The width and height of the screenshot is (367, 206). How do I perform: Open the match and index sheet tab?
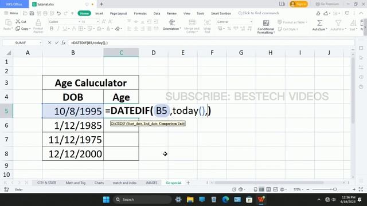coord(124,183)
